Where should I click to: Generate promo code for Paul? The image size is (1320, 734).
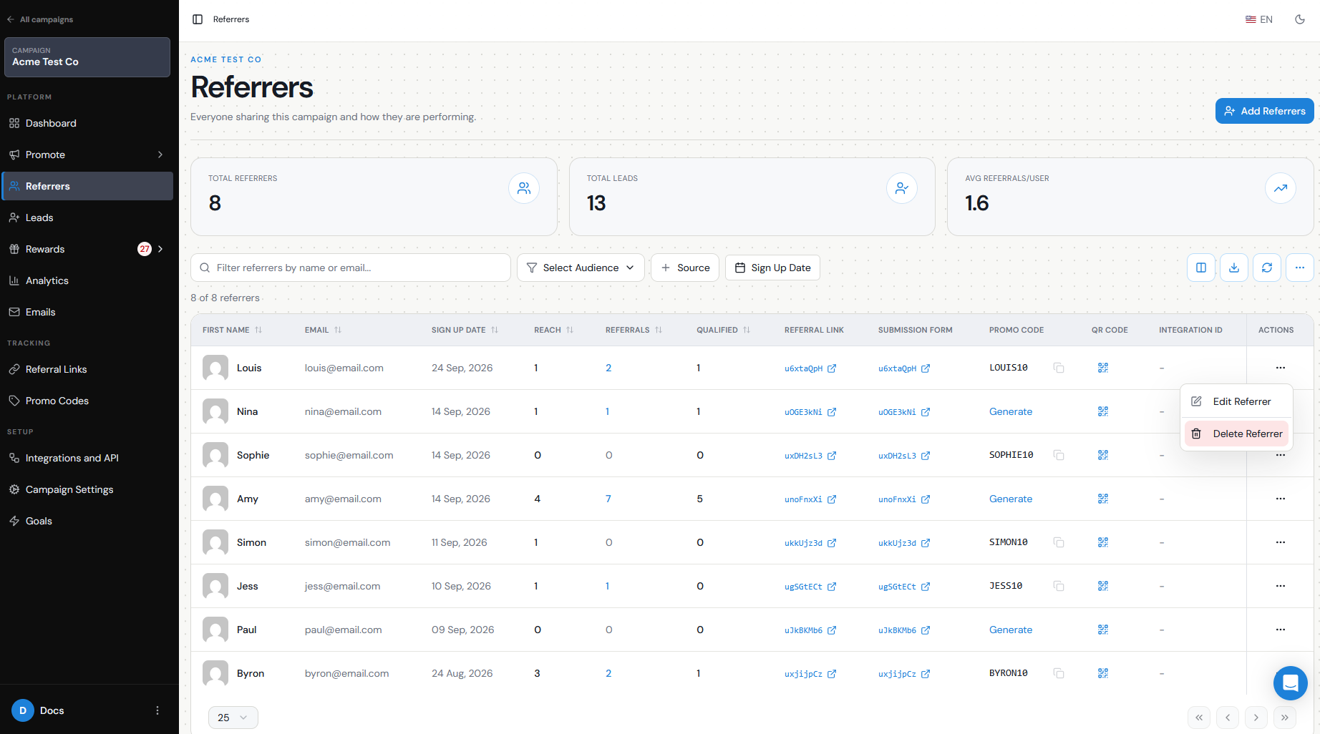(x=1011, y=630)
